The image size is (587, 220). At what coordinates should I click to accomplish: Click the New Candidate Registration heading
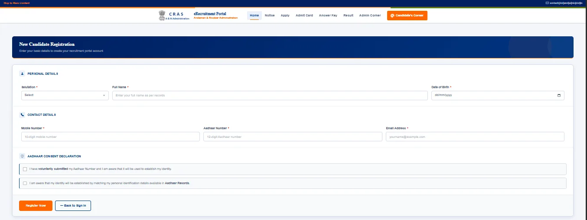pos(47,45)
